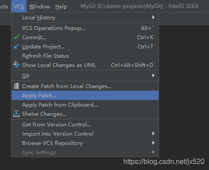Open the Git submenu
Viewport: 209px width, 170px height.
[85, 76]
